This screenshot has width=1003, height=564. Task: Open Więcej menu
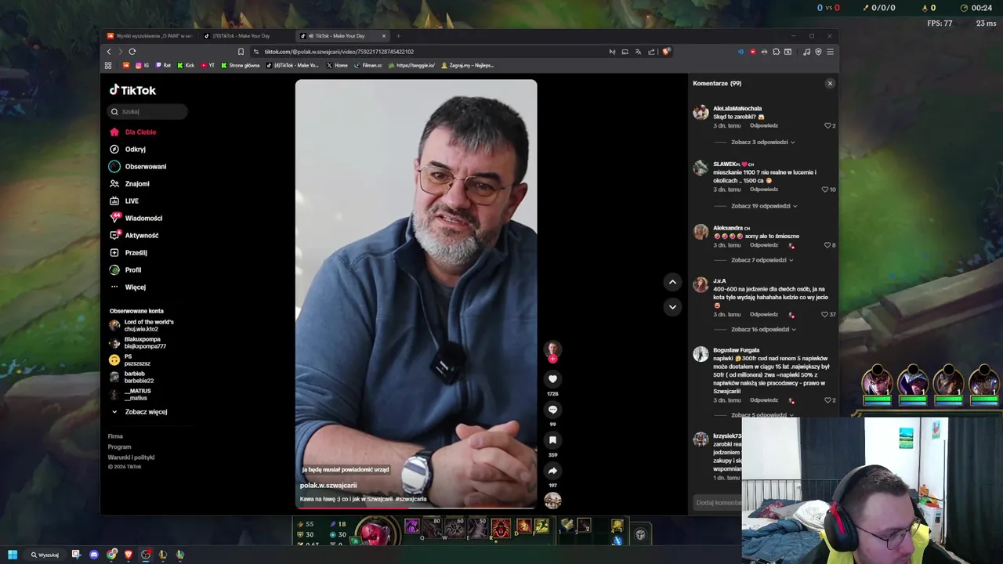click(x=128, y=287)
